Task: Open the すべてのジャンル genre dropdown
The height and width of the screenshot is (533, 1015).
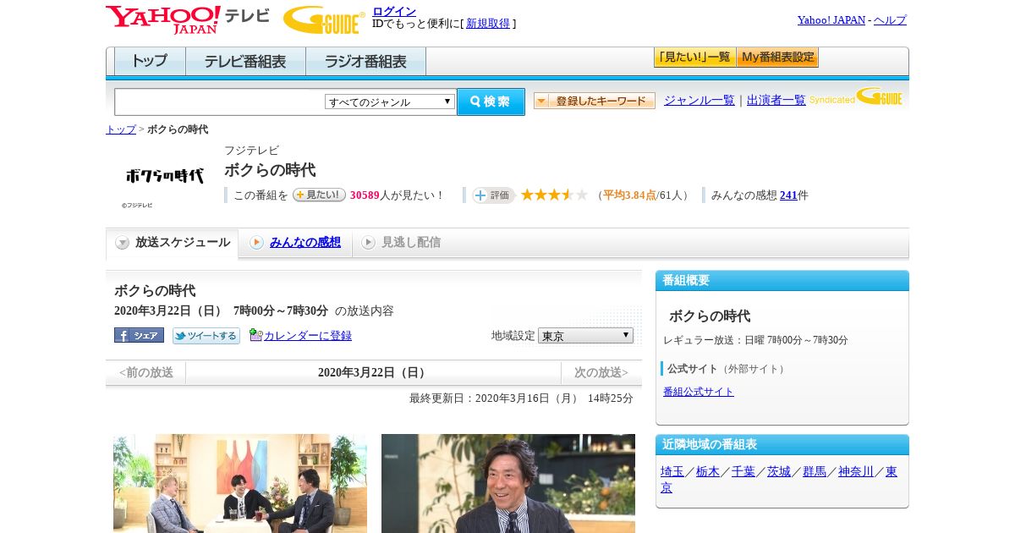Action: pyautogui.click(x=390, y=102)
